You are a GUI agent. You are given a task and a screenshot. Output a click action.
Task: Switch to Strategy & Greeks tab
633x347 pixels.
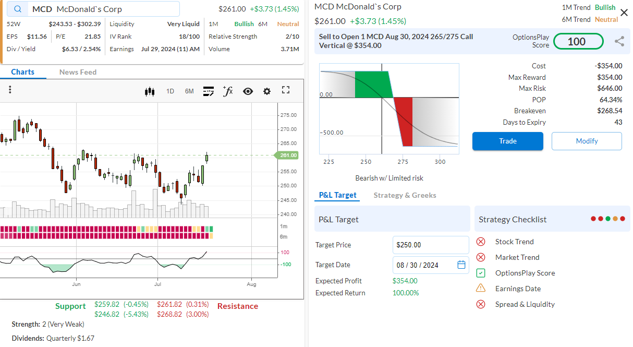pos(405,195)
